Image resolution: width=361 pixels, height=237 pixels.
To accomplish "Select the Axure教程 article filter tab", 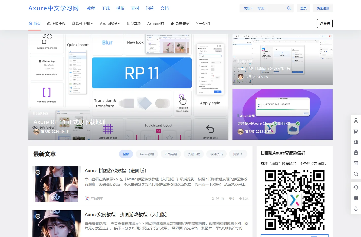I will point(147,154).
